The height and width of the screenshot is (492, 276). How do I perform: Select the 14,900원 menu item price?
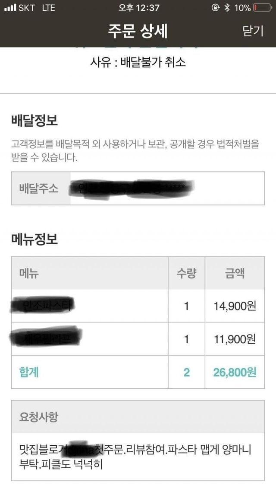[x=235, y=306]
